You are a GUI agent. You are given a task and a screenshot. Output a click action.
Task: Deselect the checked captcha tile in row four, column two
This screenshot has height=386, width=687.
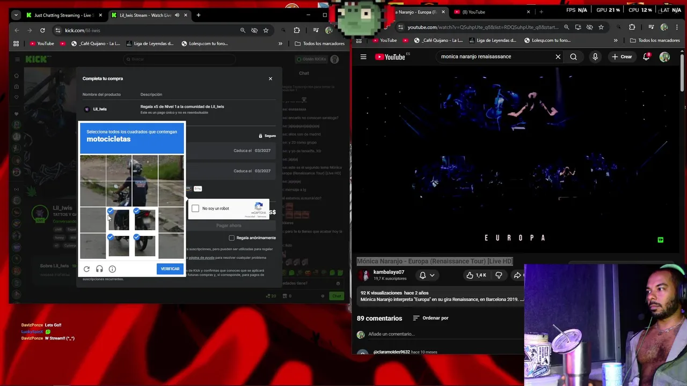119,246
